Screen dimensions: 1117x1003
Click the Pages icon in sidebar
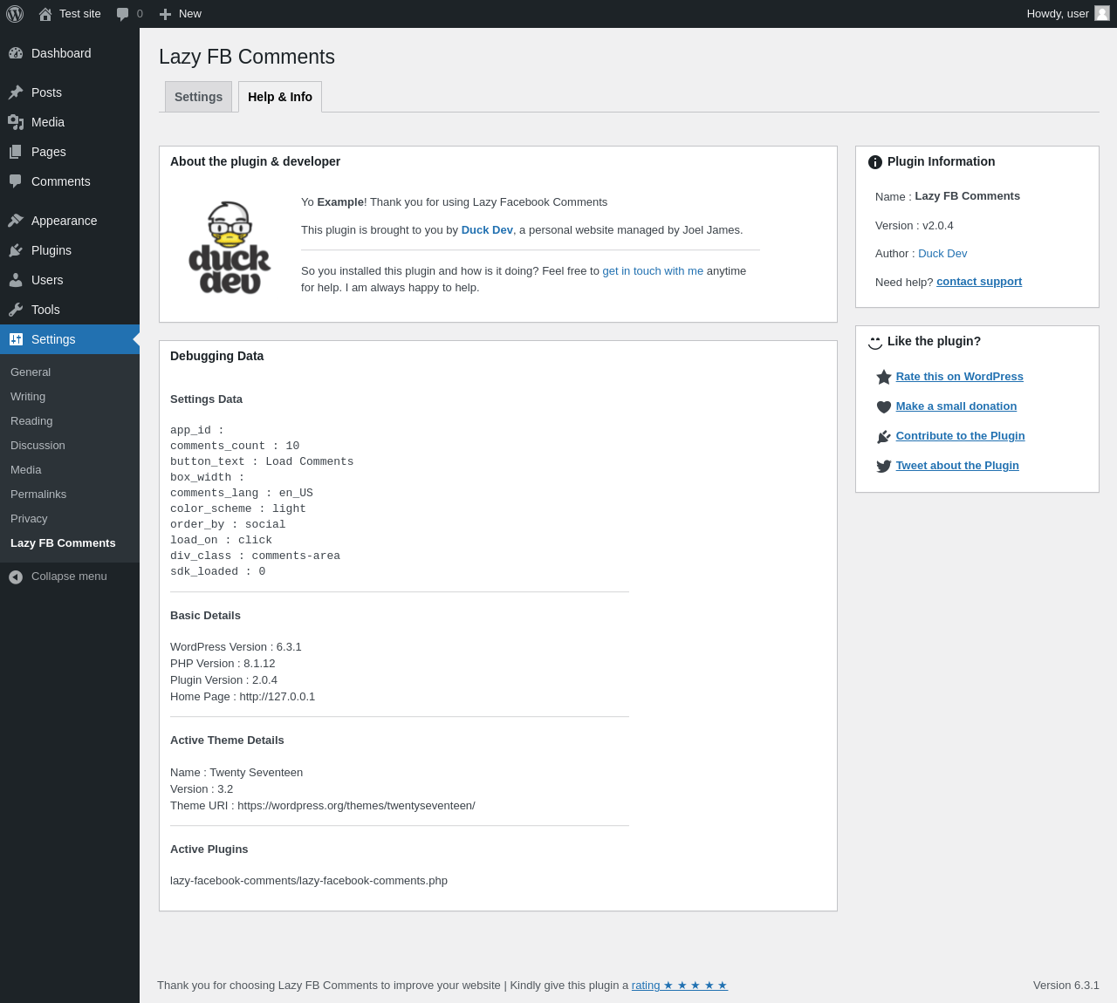[16, 152]
